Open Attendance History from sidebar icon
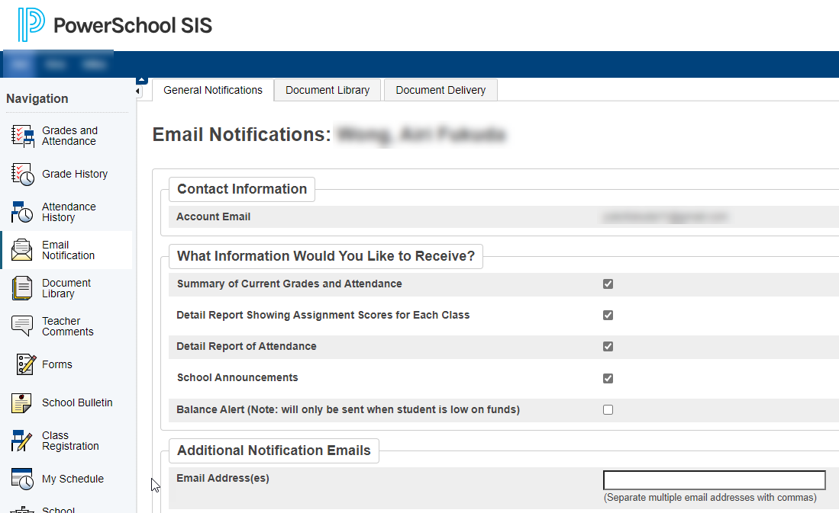839x513 pixels. tap(23, 212)
